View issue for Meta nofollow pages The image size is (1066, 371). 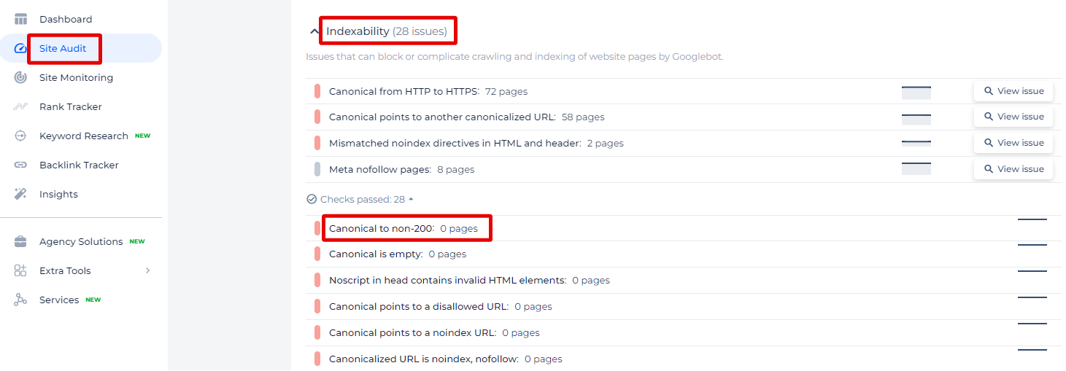(1013, 169)
